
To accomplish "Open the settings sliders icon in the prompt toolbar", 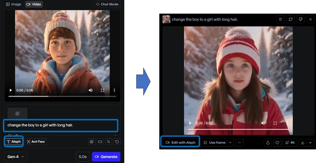I will pyautogui.click(x=108, y=142).
